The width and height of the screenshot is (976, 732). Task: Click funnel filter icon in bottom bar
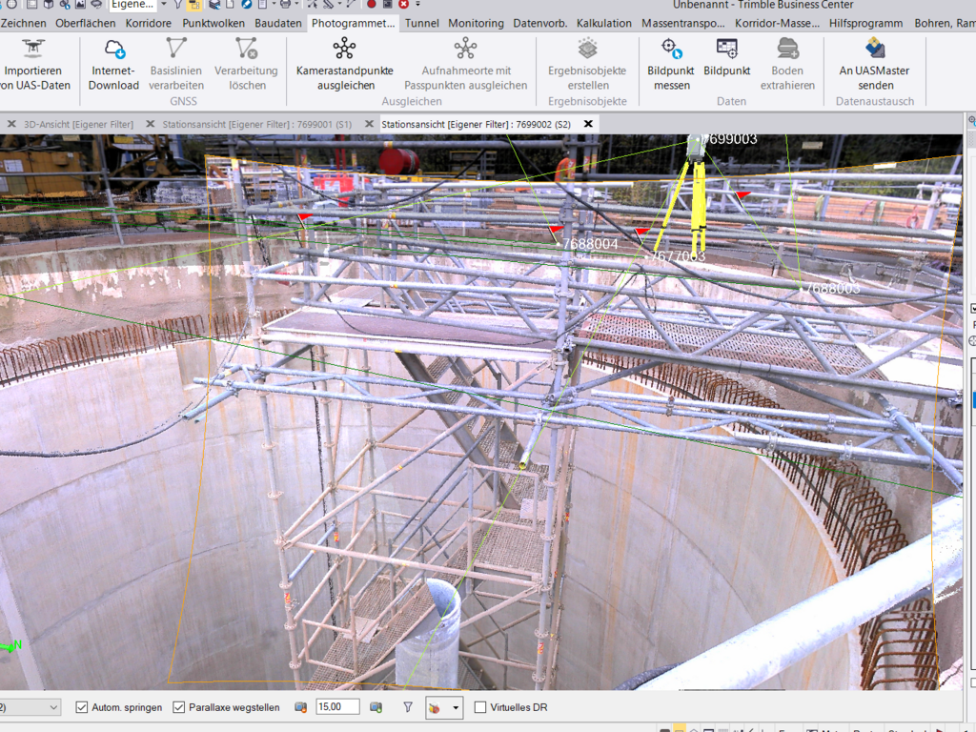click(x=408, y=707)
